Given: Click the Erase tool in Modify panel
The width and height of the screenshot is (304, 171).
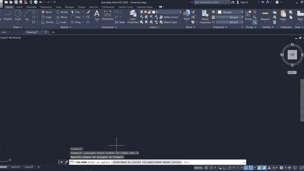Looking at the screenshot, I should click(x=88, y=12).
